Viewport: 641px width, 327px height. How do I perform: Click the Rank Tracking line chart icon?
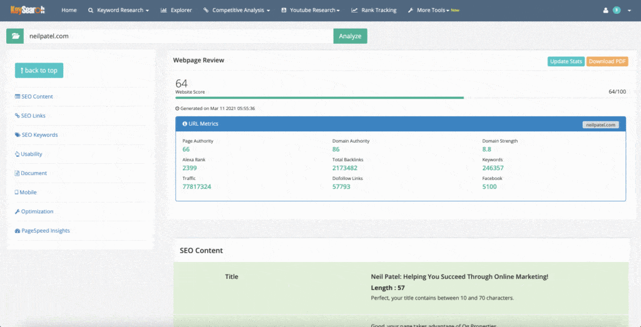(354, 10)
